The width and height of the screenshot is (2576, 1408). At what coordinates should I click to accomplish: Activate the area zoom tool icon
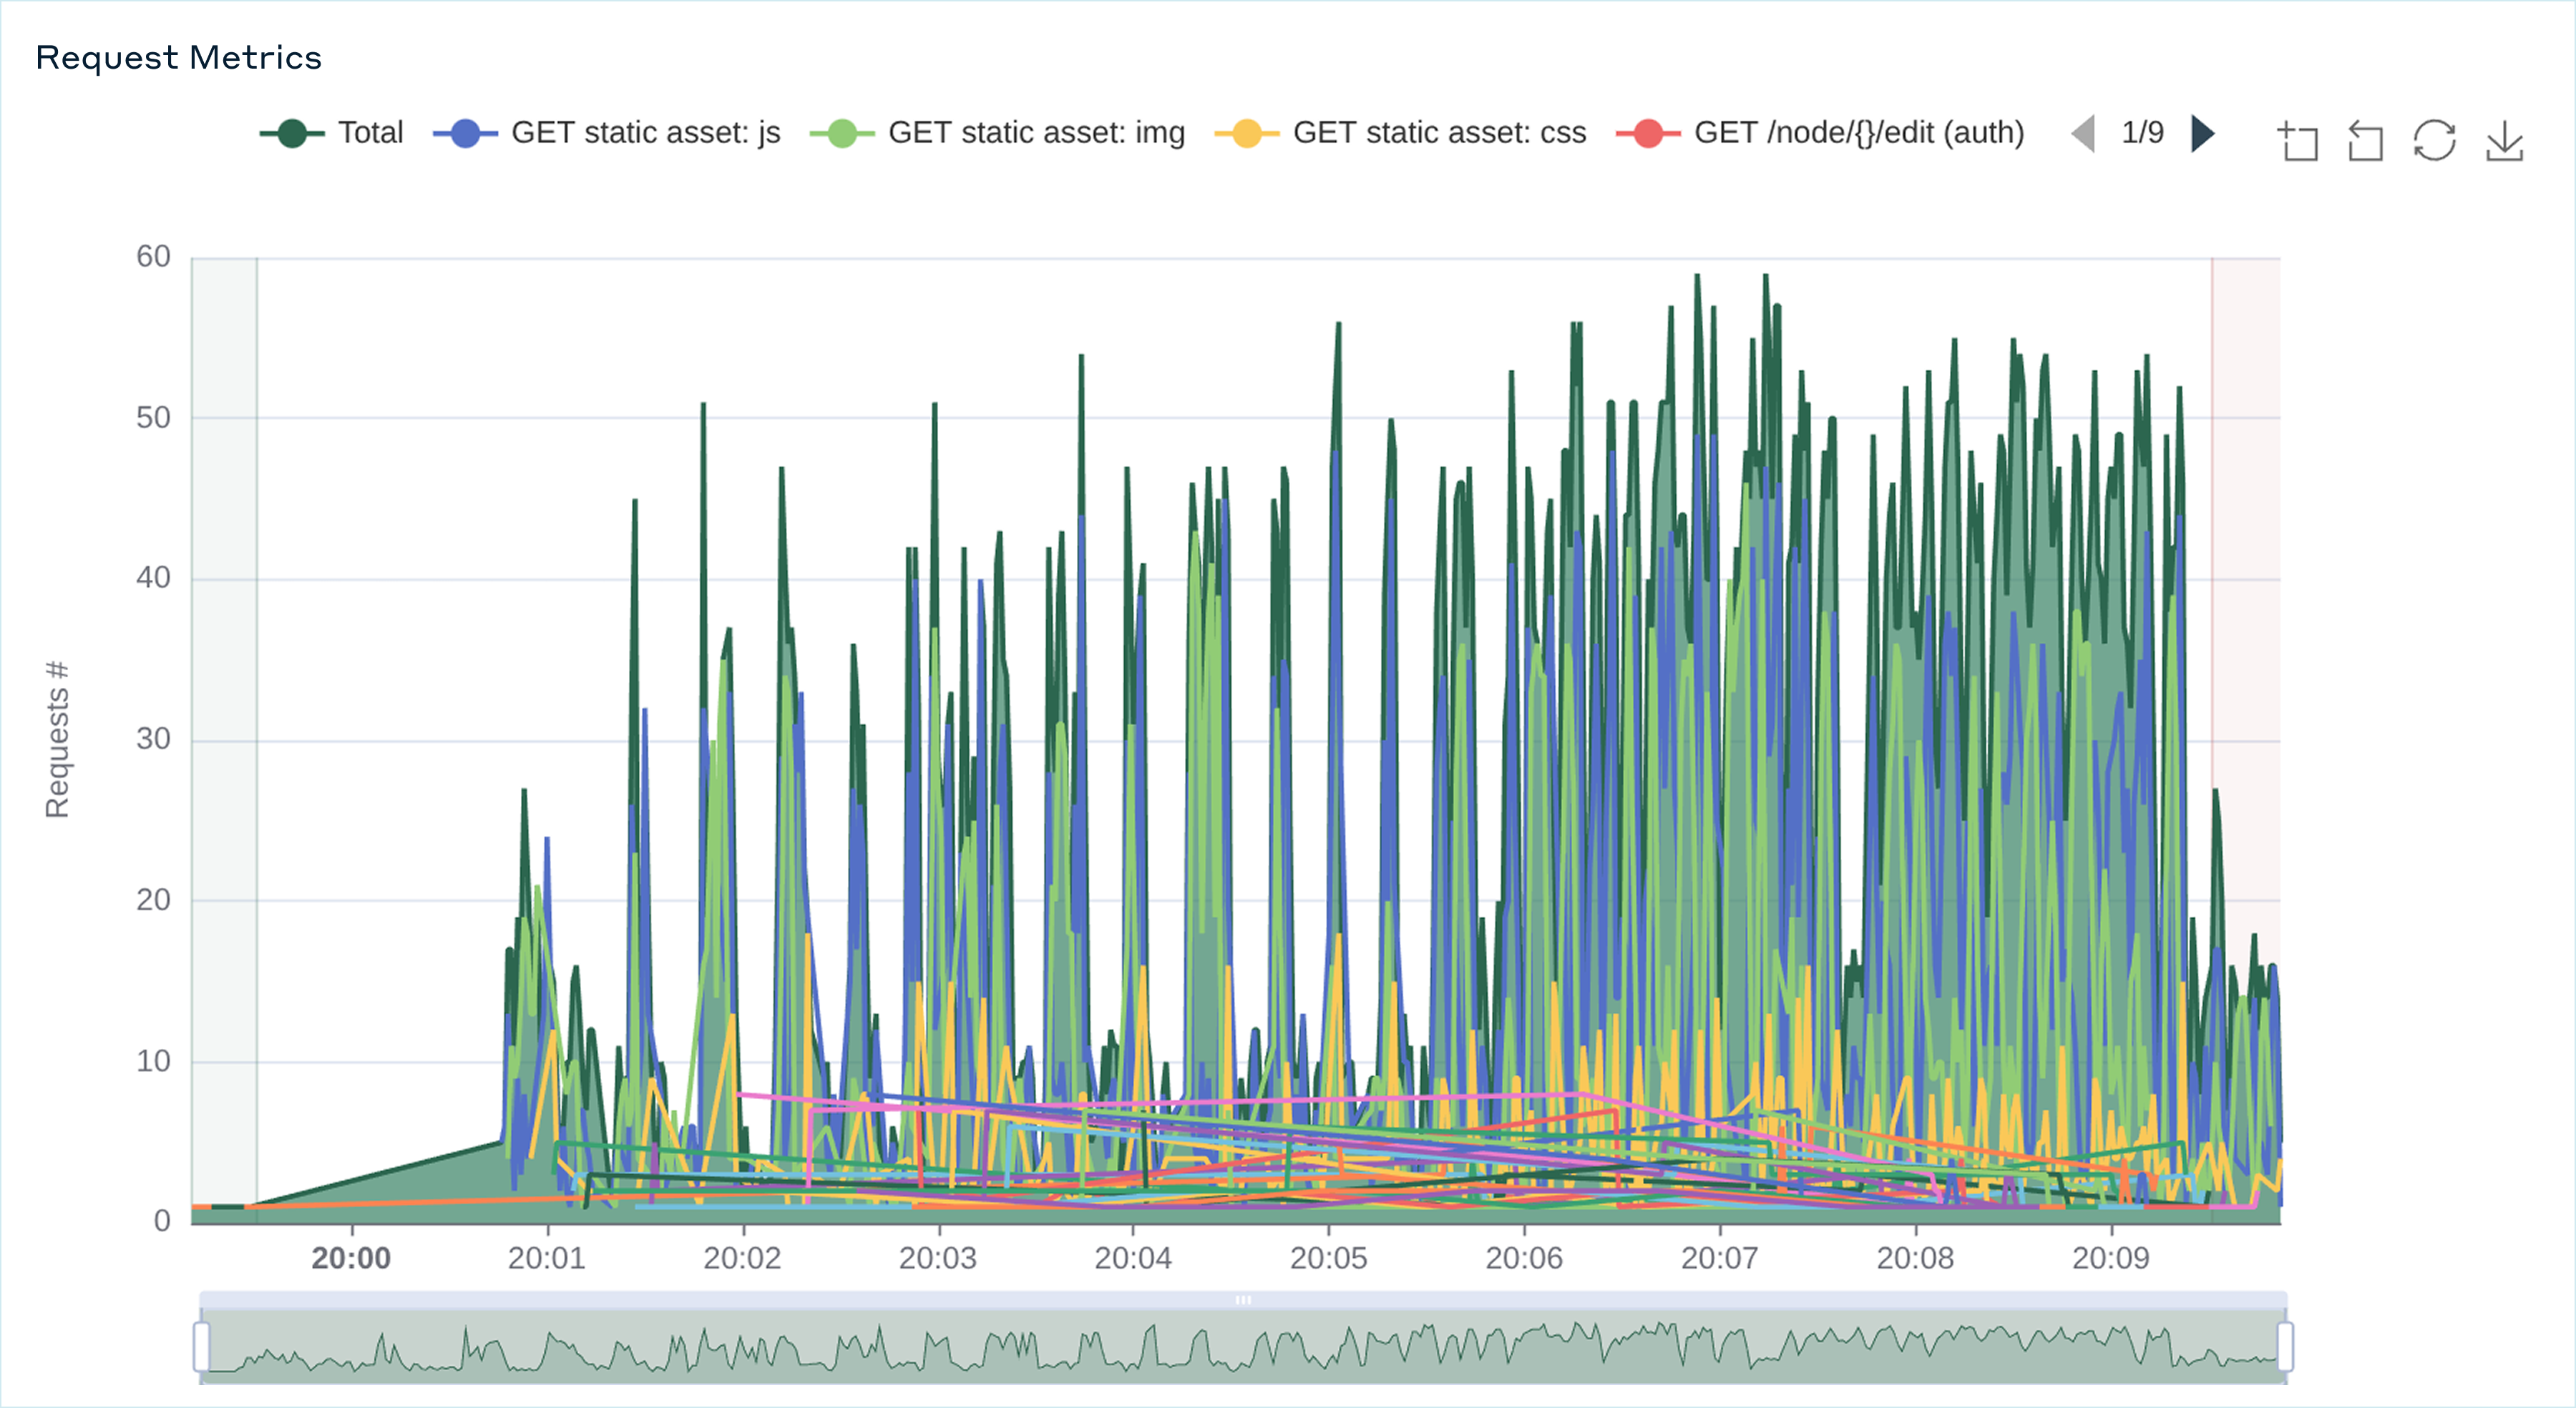tap(2298, 141)
